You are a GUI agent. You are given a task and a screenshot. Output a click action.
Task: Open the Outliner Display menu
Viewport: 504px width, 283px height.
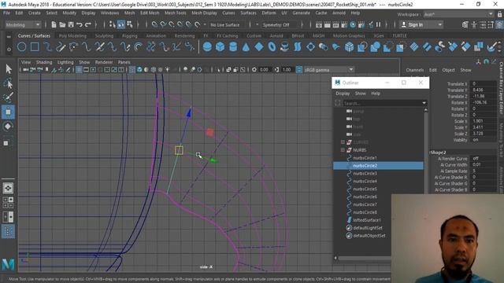343,94
